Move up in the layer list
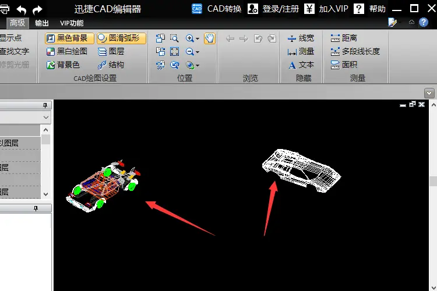Screen dimensions: 437x291 (45, 130)
